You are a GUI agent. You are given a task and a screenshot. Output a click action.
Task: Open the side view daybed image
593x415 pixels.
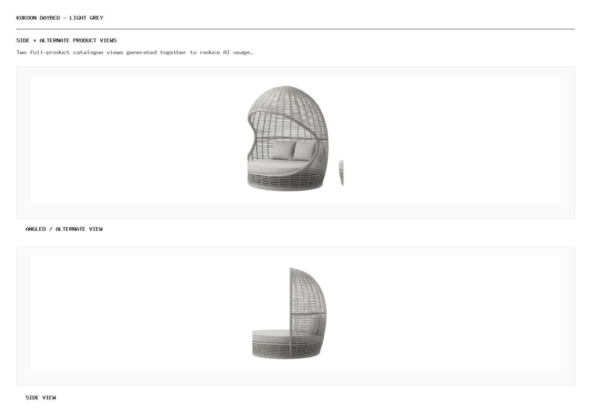295,313
